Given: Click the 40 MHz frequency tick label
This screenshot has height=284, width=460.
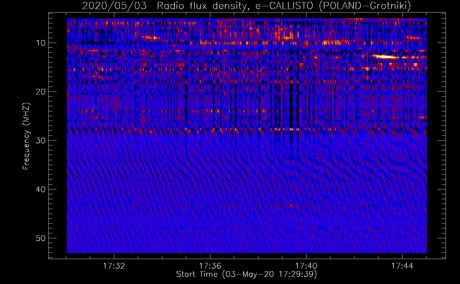Looking at the screenshot, I should point(41,189).
